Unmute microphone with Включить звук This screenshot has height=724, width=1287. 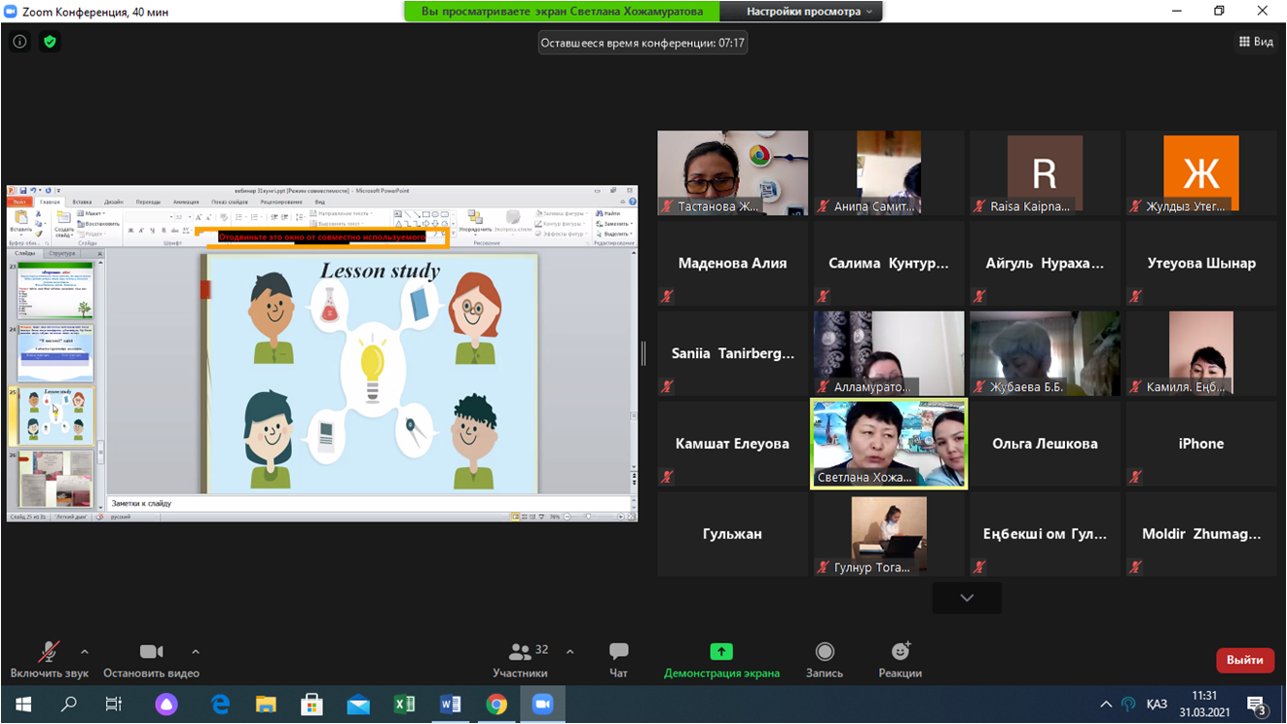[x=49, y=652]
